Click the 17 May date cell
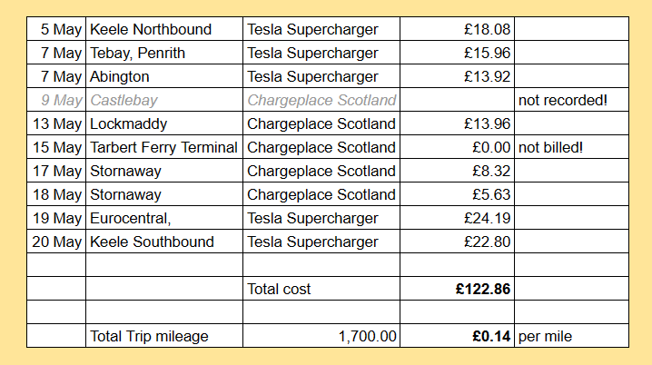Viewport: 652px width, 365px height. 56,171
